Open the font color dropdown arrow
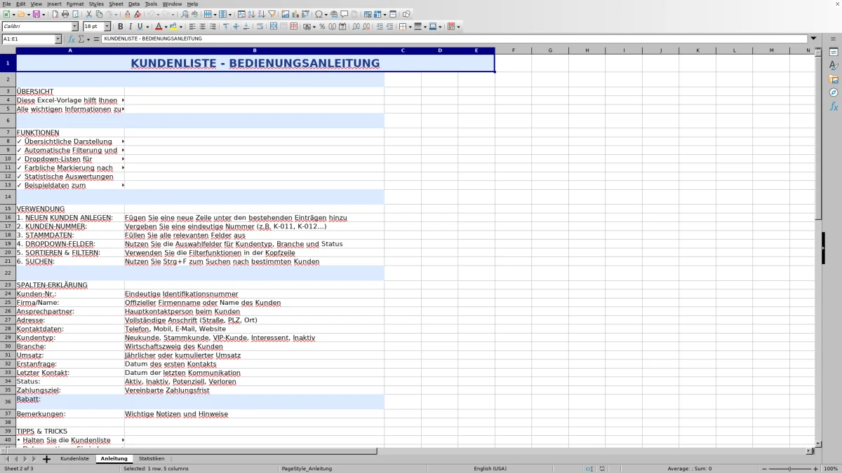 pyautogui.click(x=166, y=27)
